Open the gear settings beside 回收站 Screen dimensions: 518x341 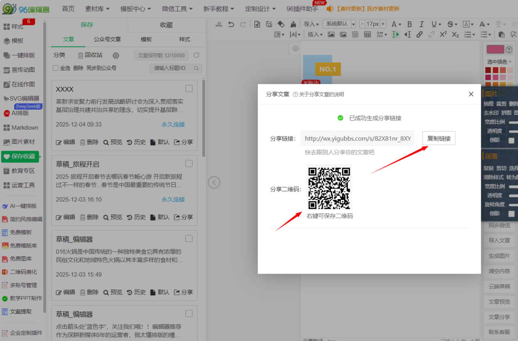click(x=116, y=55)
